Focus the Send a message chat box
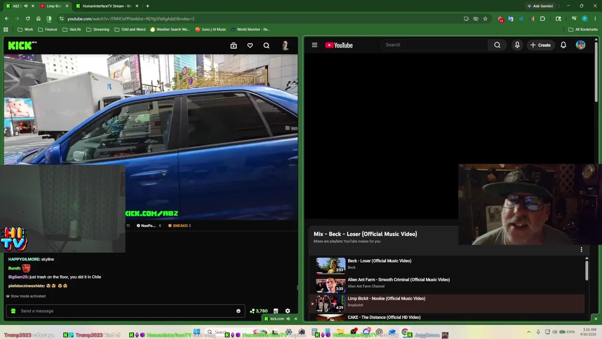602x339 pixels. coord(125,311)
